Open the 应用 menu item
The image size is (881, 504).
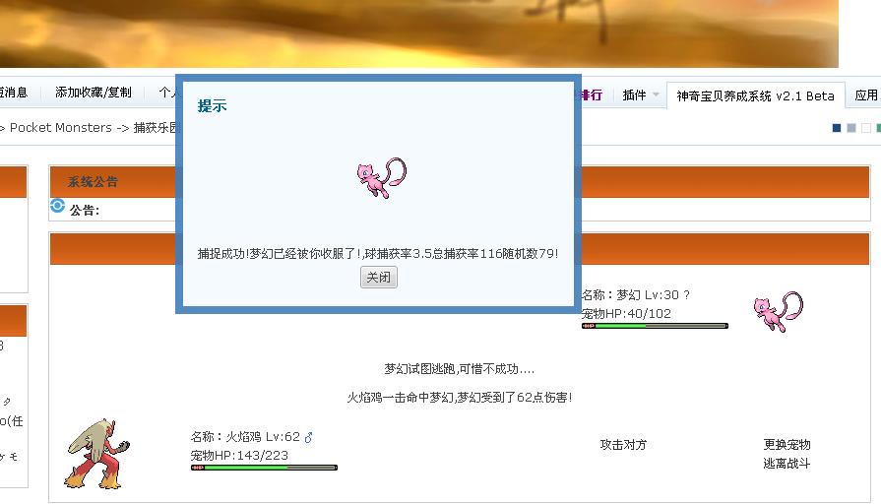[x=866, y=94]
